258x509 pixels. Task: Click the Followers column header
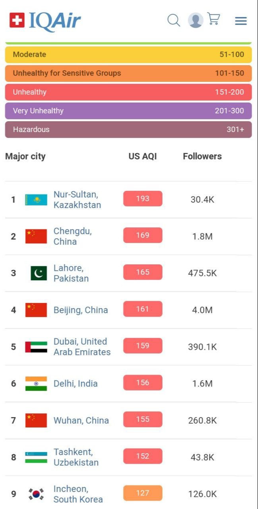(202, 156)
